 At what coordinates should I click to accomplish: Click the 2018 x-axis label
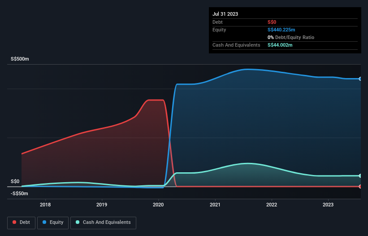(45, 205)
